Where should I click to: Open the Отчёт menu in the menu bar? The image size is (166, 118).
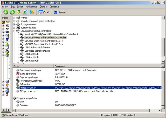[20, 7]
